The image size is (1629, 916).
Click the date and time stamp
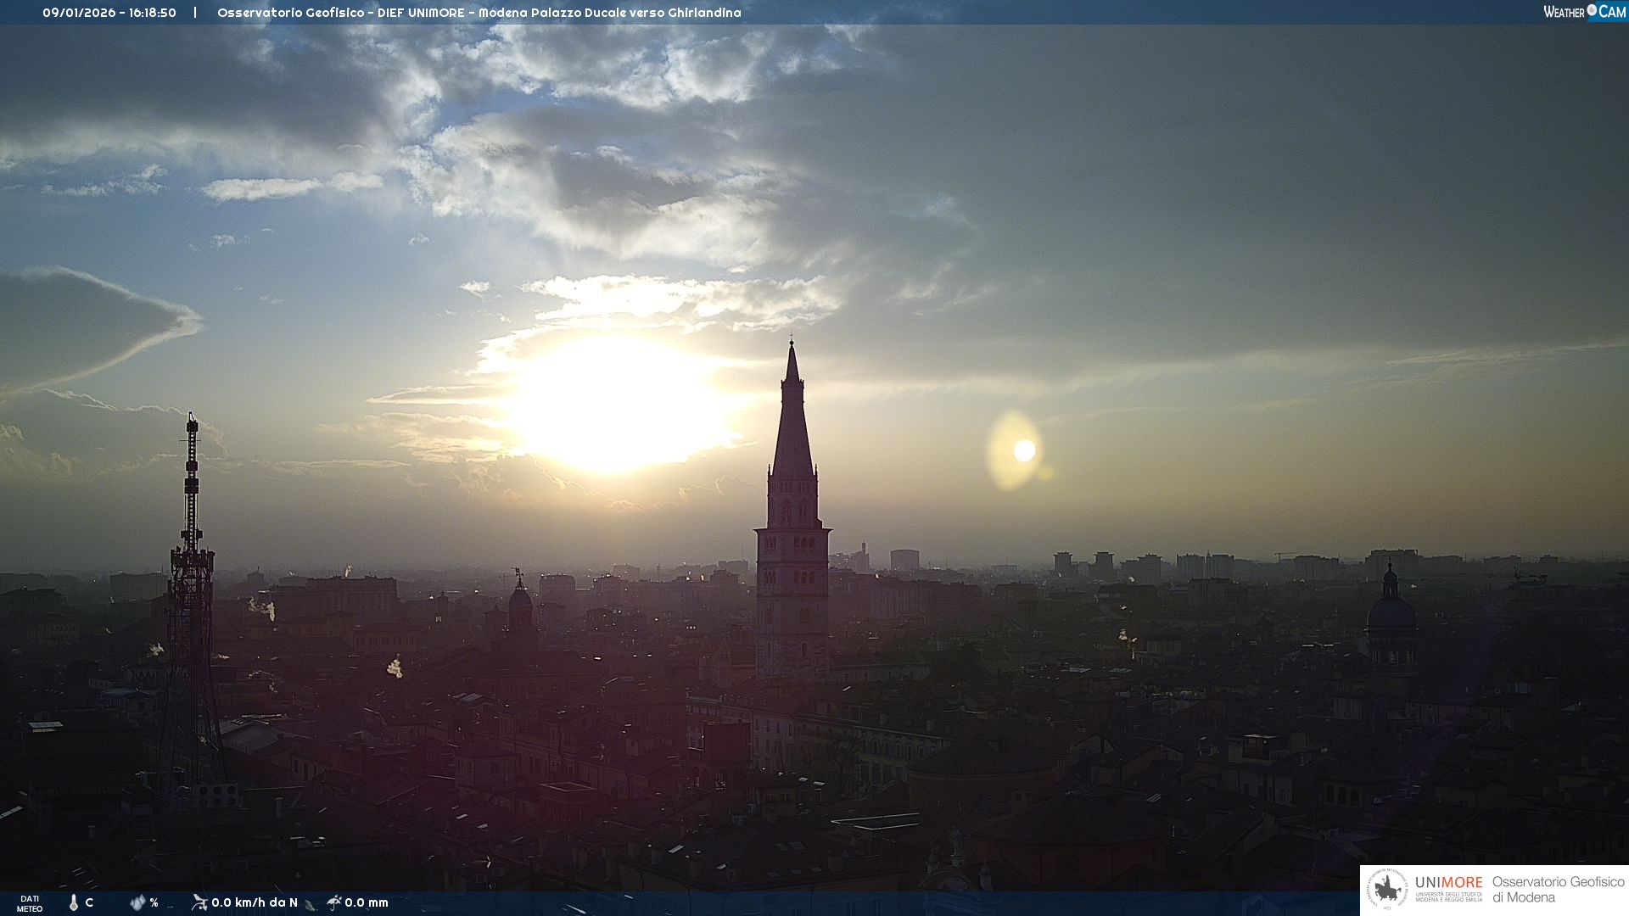(x=109, y=13)
